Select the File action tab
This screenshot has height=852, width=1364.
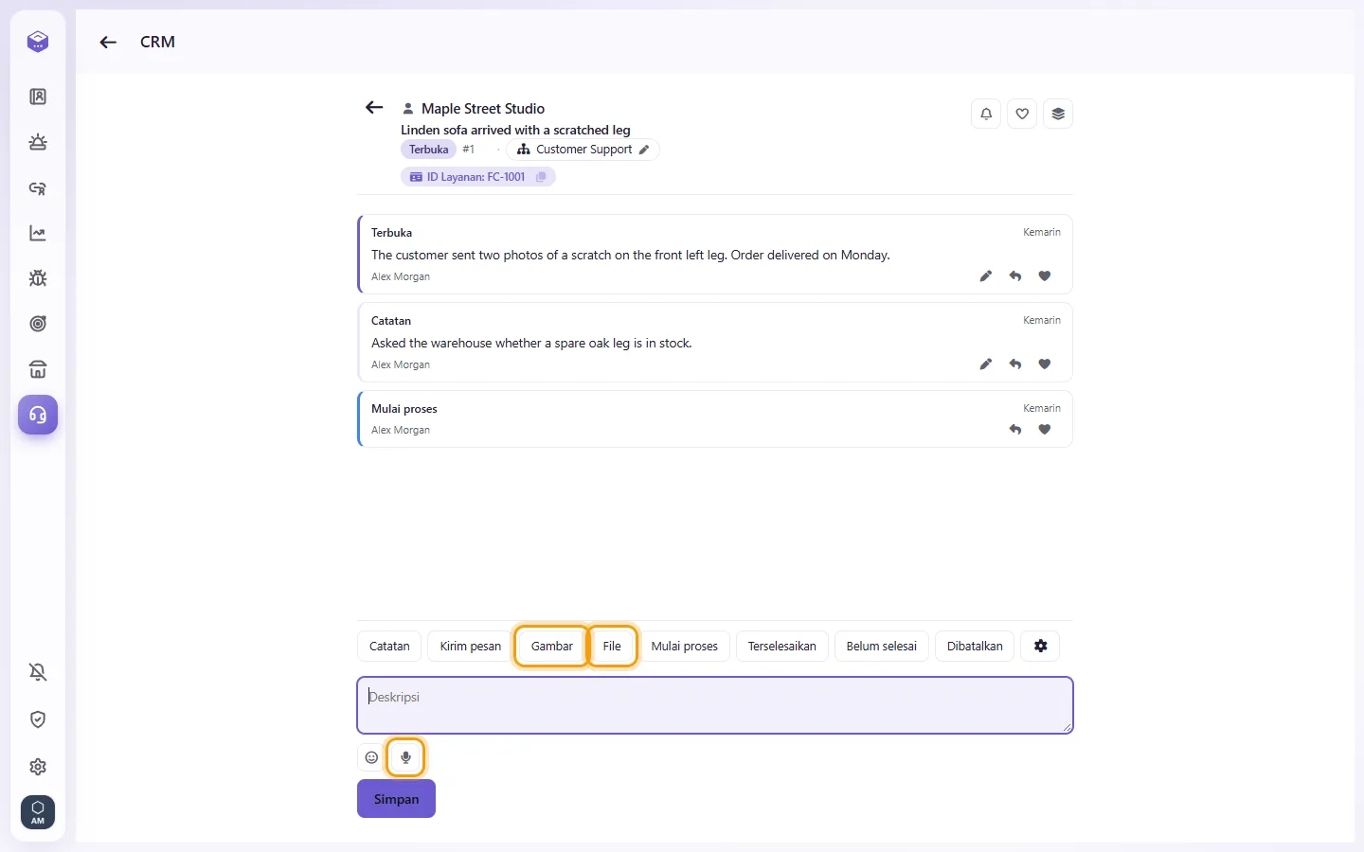click(x=612, y=647)
